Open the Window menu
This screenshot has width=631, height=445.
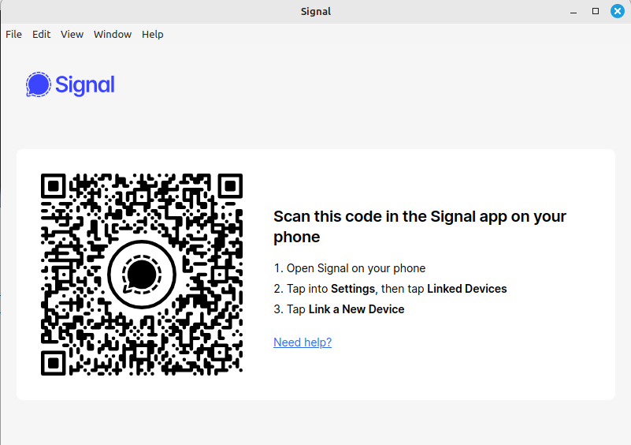click(113, 35)
